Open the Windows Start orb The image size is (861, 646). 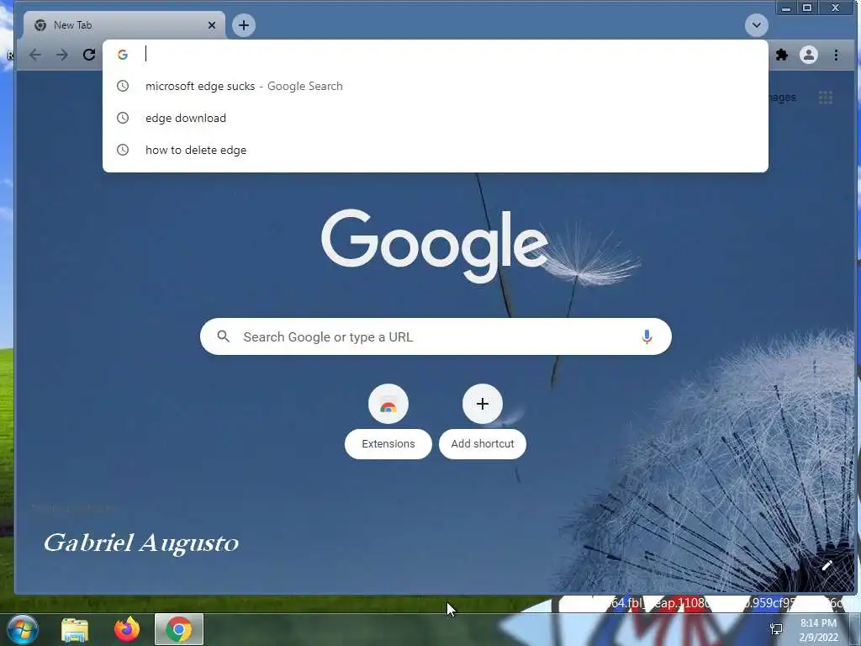(x=23, y=629)
